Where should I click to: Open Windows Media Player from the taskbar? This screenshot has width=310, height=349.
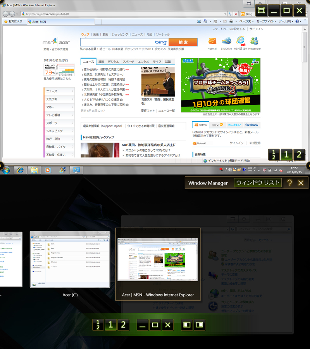(x=48, y=170)
